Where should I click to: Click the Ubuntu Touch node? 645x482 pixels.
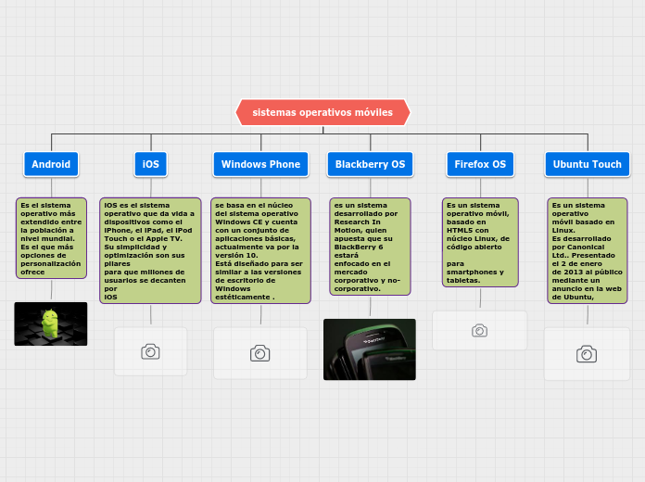(588, 164)
